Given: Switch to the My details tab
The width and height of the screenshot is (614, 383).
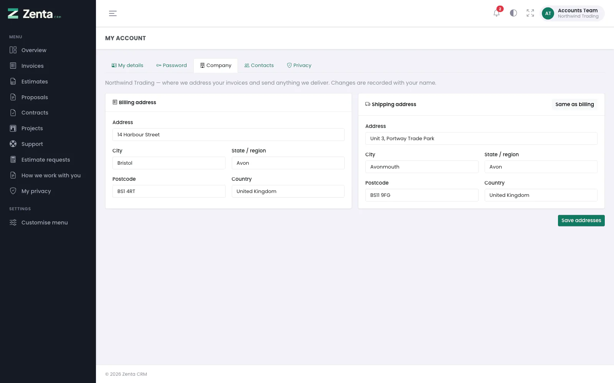Looking at the screenshot, I should click(127, 65).
